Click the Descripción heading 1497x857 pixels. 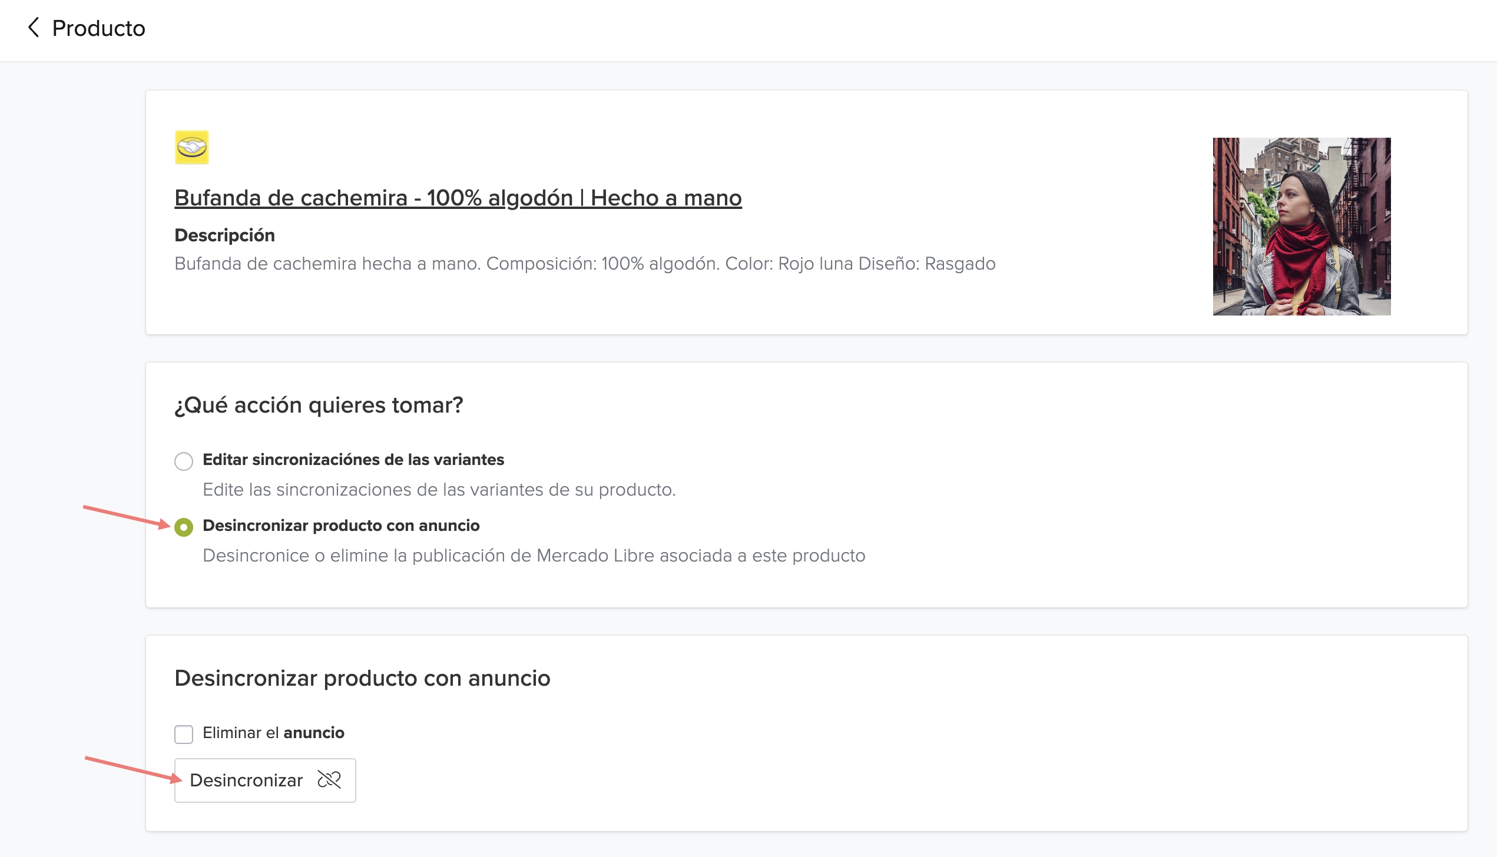224,235
